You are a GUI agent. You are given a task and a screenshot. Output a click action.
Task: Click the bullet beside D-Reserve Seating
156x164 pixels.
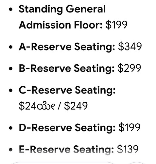10,128
